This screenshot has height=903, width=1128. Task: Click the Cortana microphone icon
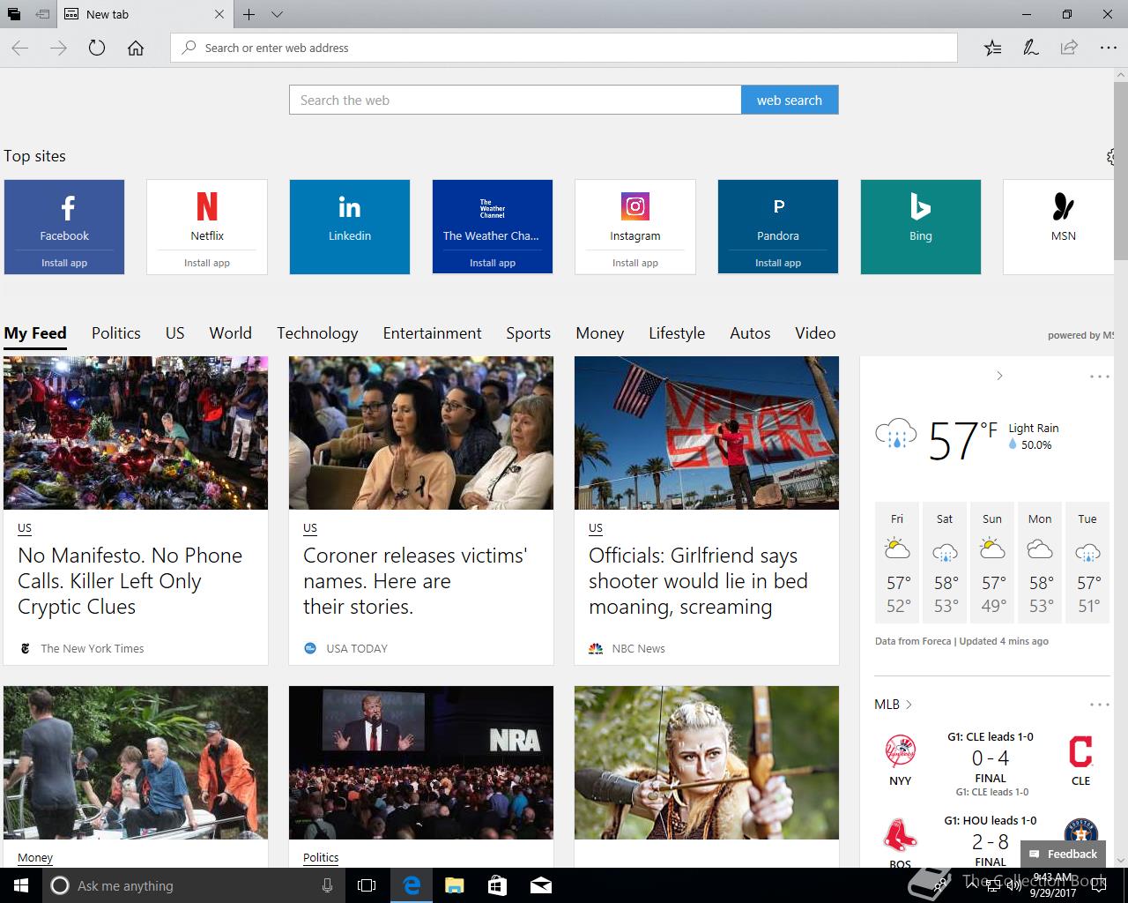(x=327, y=885)
